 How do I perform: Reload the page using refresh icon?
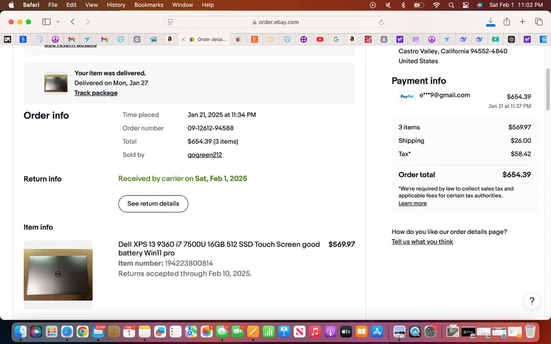(381, 23)
